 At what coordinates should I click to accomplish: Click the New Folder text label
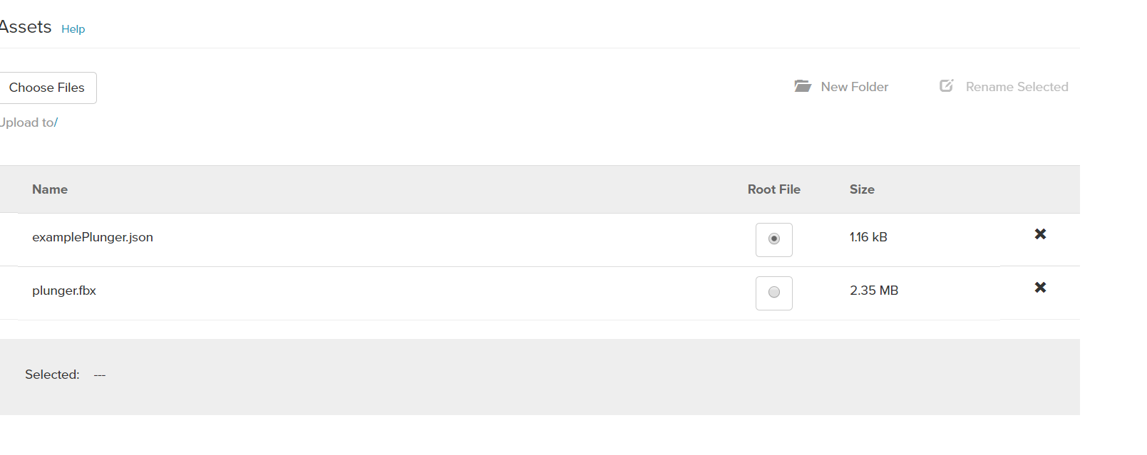tap(854, 87)
